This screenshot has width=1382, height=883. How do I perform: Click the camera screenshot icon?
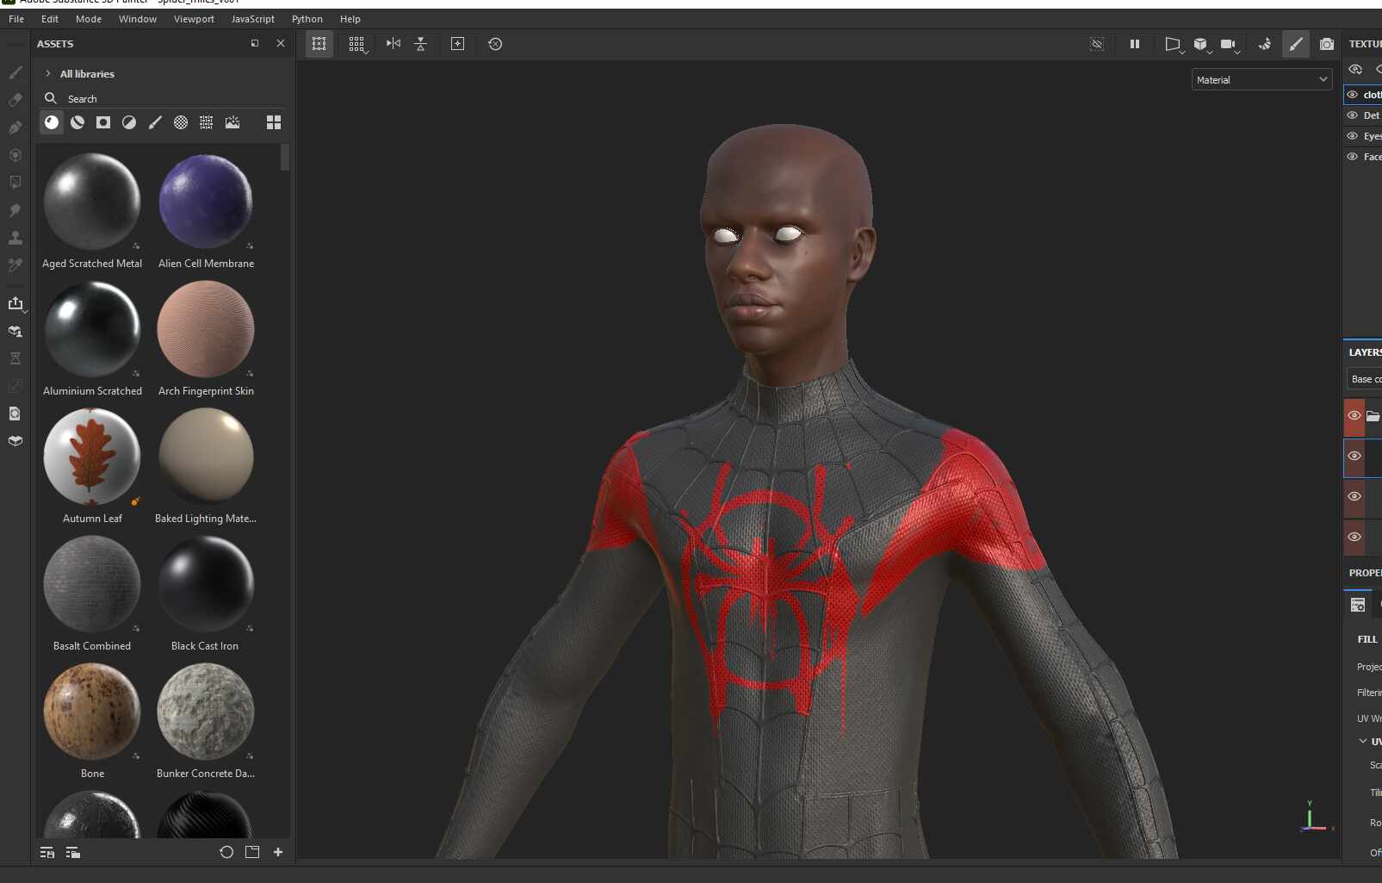(x=1327, y=44)
